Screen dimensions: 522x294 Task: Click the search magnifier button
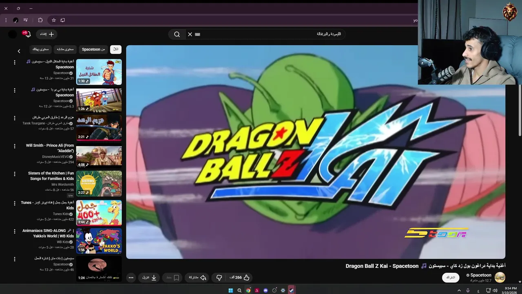click(x=177, y=34)
